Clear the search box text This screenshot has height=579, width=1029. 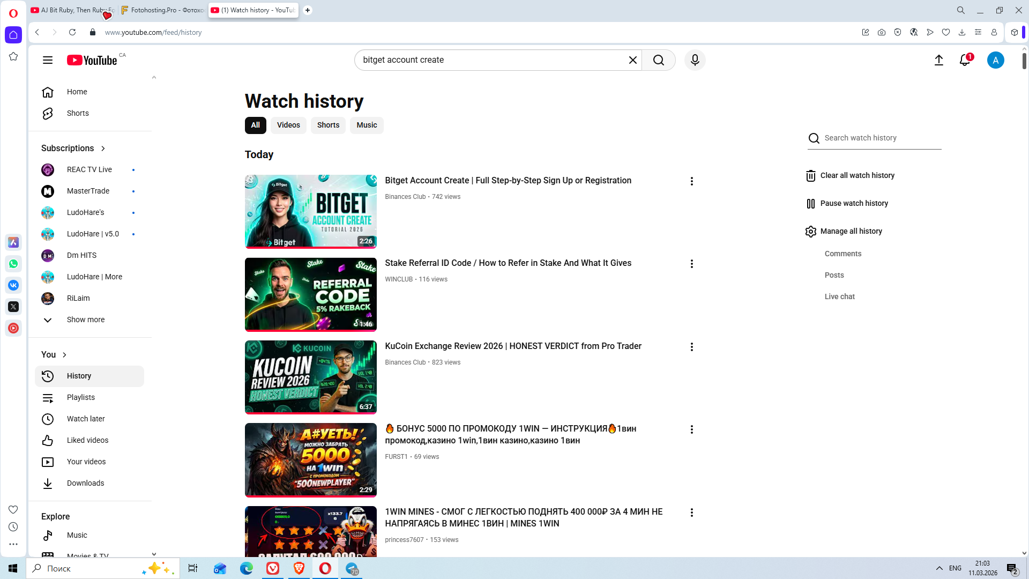click(x=632, y=60)
